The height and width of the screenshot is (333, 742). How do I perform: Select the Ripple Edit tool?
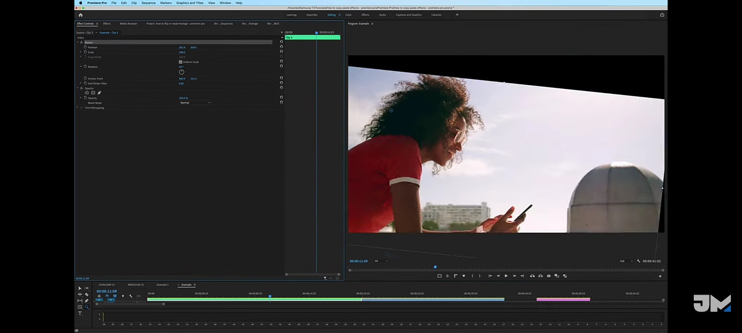coord(80,294)
